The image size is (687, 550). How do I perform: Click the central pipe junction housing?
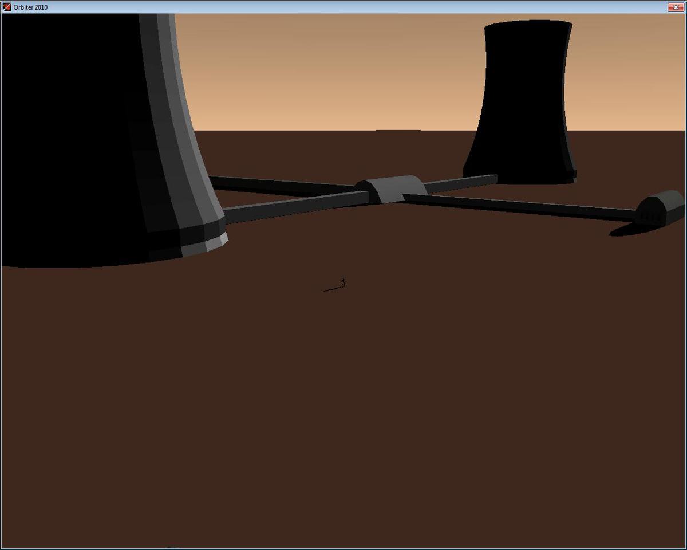click(391, 189)
